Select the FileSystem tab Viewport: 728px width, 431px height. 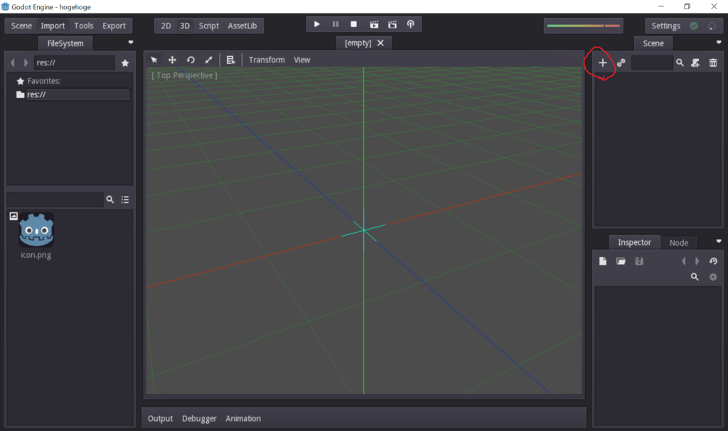[x=65, y=43]
